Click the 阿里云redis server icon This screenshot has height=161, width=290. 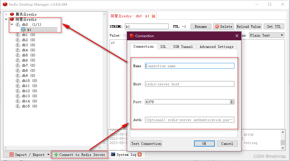[x=12, y=19]
